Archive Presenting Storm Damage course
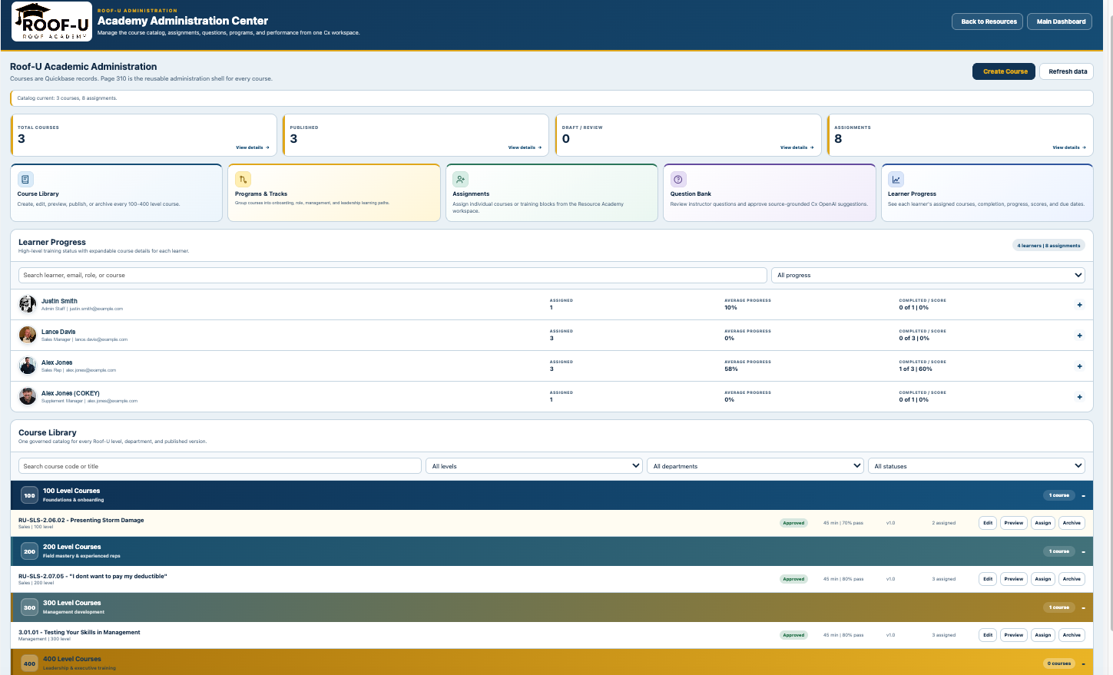This screenshot has width=1113, height=675. [x=1072, y=523]
